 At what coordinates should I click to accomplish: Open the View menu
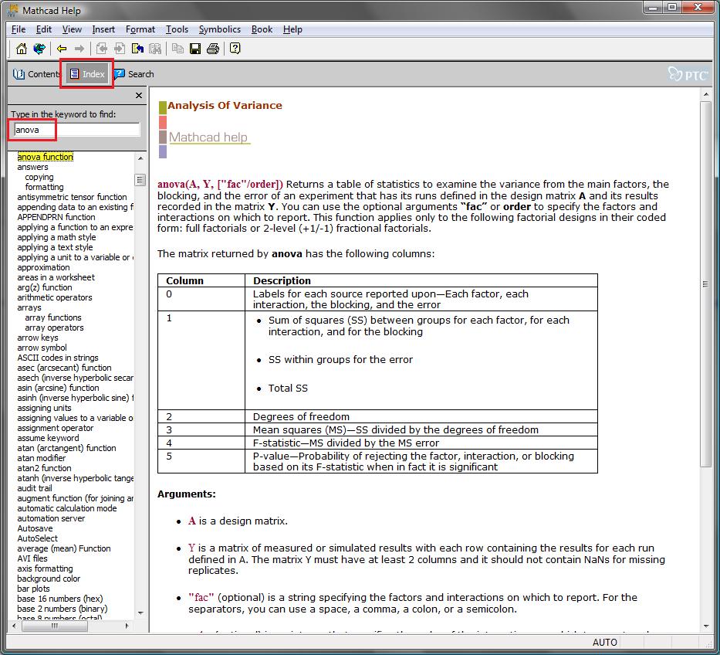click(72, 29)
